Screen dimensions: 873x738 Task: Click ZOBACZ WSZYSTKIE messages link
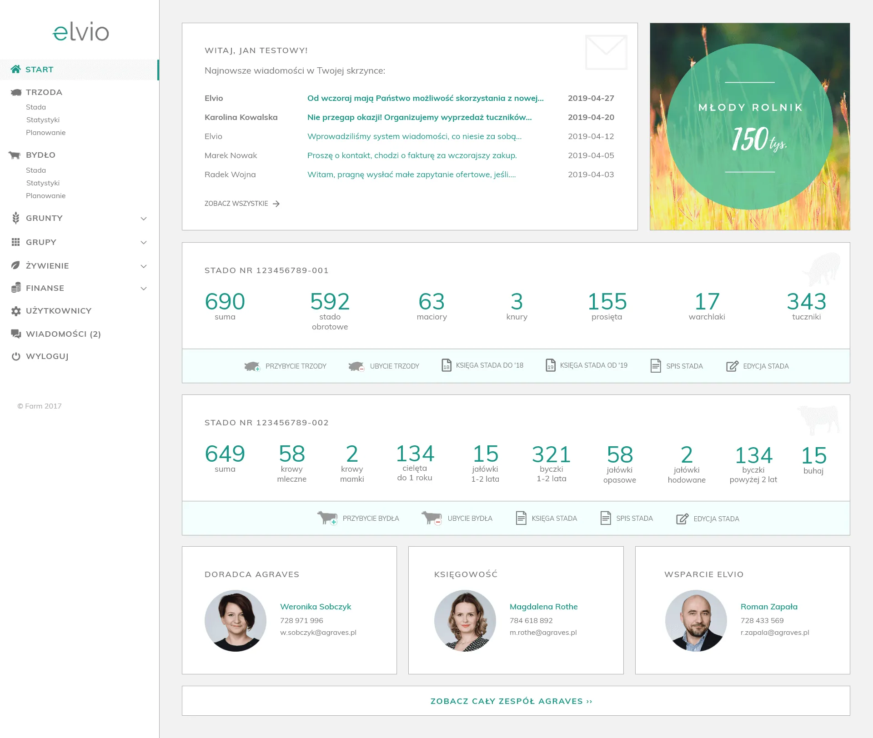pyautogui.click(x=242, y=204)
